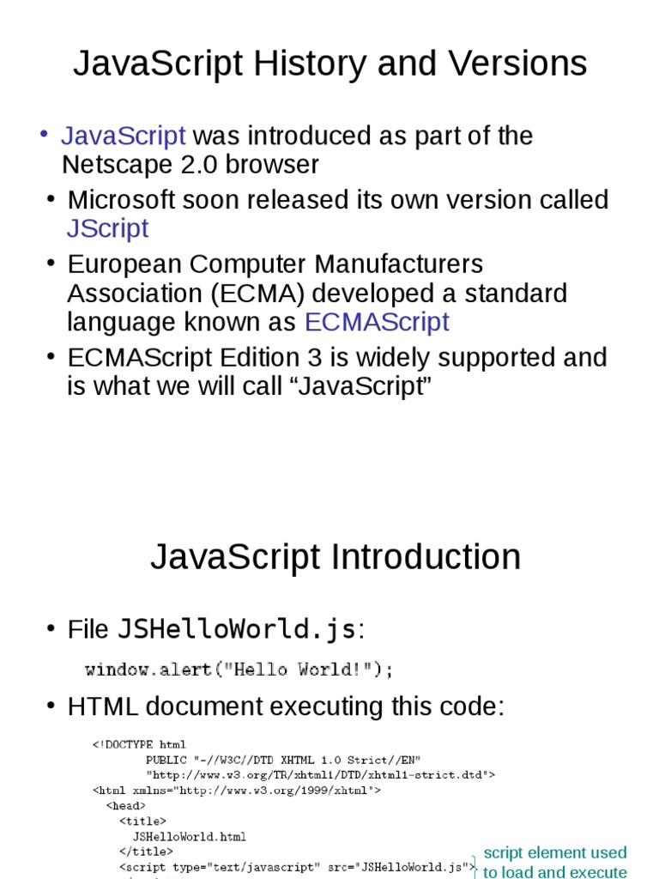Click the blue JScript link
The height and width of the screenshot is (879, 659).
(x=107, y=228)
